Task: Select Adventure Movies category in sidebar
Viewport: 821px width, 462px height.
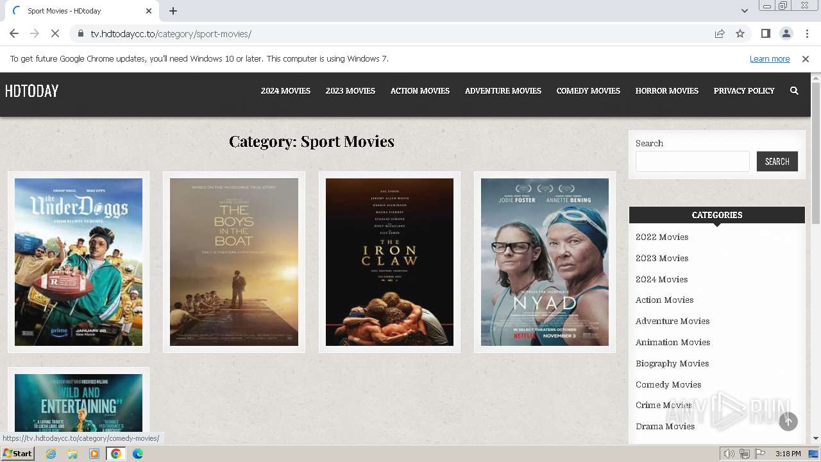Action: click(672, 321)
